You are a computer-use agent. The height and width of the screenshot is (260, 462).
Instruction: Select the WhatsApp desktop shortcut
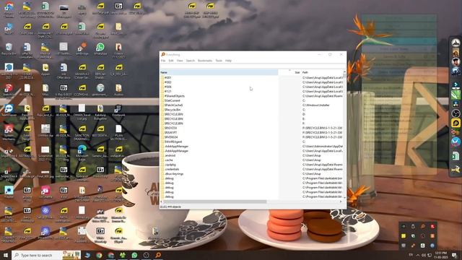click(x=100, y=49)
